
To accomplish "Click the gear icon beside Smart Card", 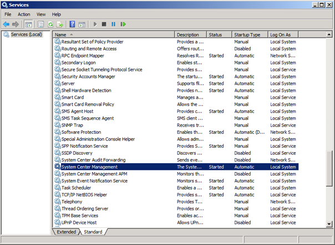I will tap(57, 97).
